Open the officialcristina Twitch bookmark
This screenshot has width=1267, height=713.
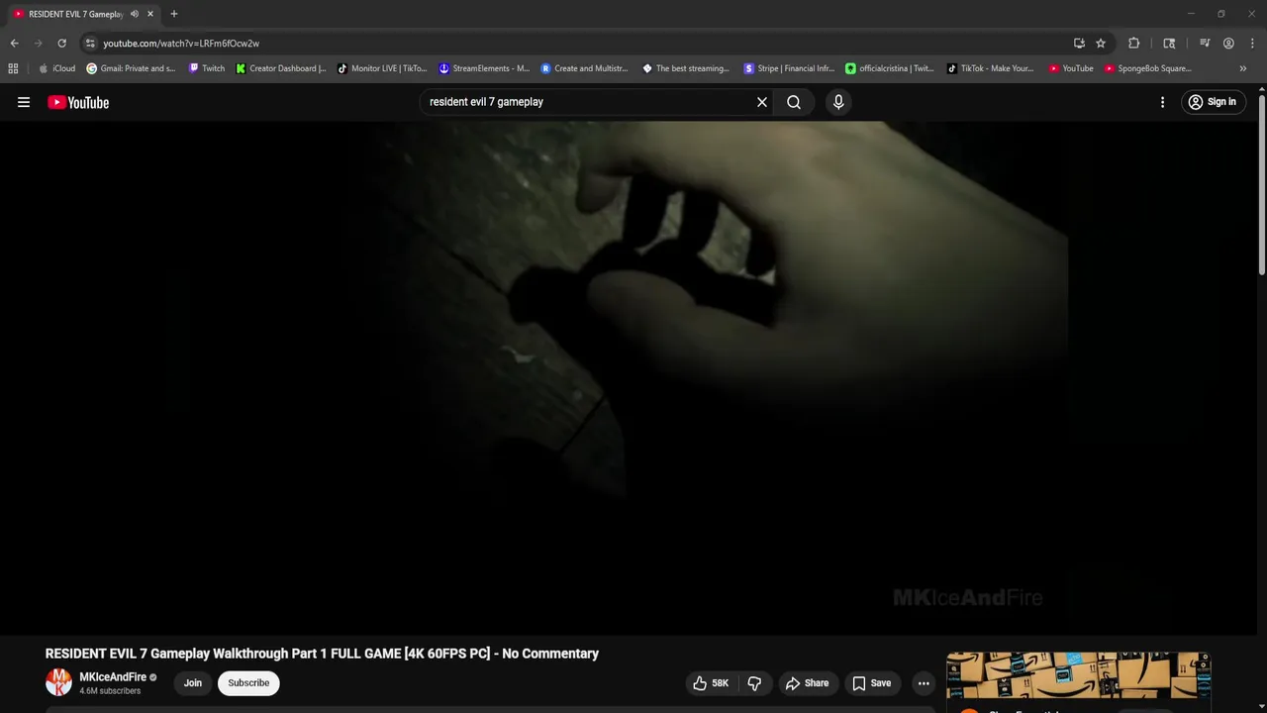(890, 68)
